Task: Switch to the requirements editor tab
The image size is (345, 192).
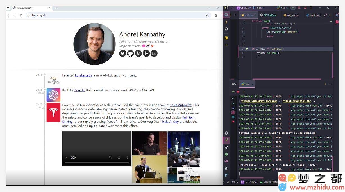Action: point(314,15)
